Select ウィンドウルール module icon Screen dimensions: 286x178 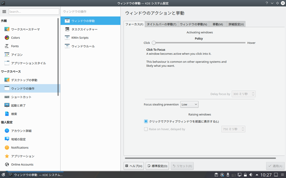67,46
